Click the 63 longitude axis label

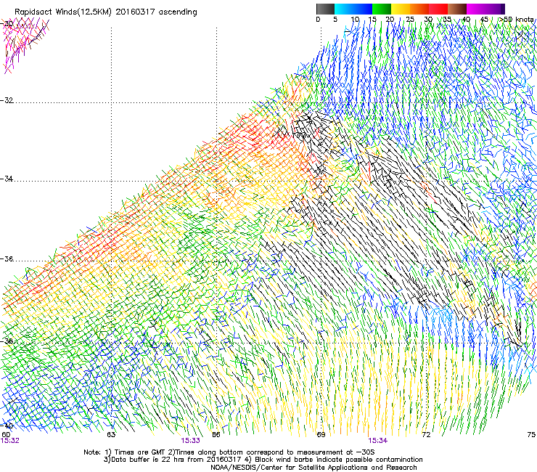pyautogui.click(x=111, y=434)
